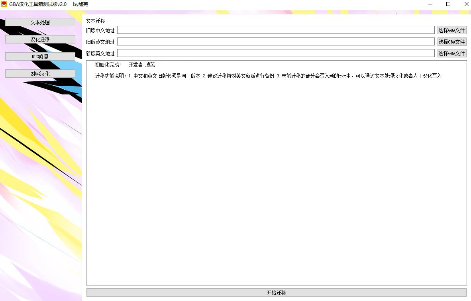This screenshot has height=301, width=471.
Task: Click the 文本迁移 heading label
Action: (96, 21)
